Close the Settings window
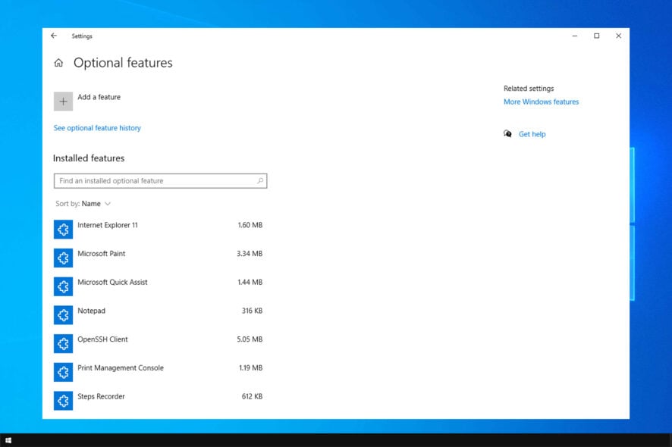The width and height of the screenshot is (672, 447). pos(618,36)
